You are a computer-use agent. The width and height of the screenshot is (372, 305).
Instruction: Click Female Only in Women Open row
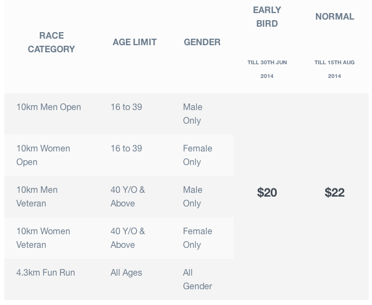(197, 155)
